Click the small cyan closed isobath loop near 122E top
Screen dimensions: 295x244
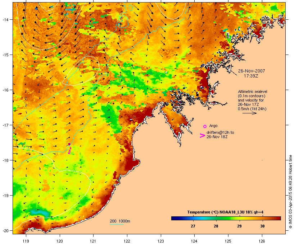click(x=131, y=8)
